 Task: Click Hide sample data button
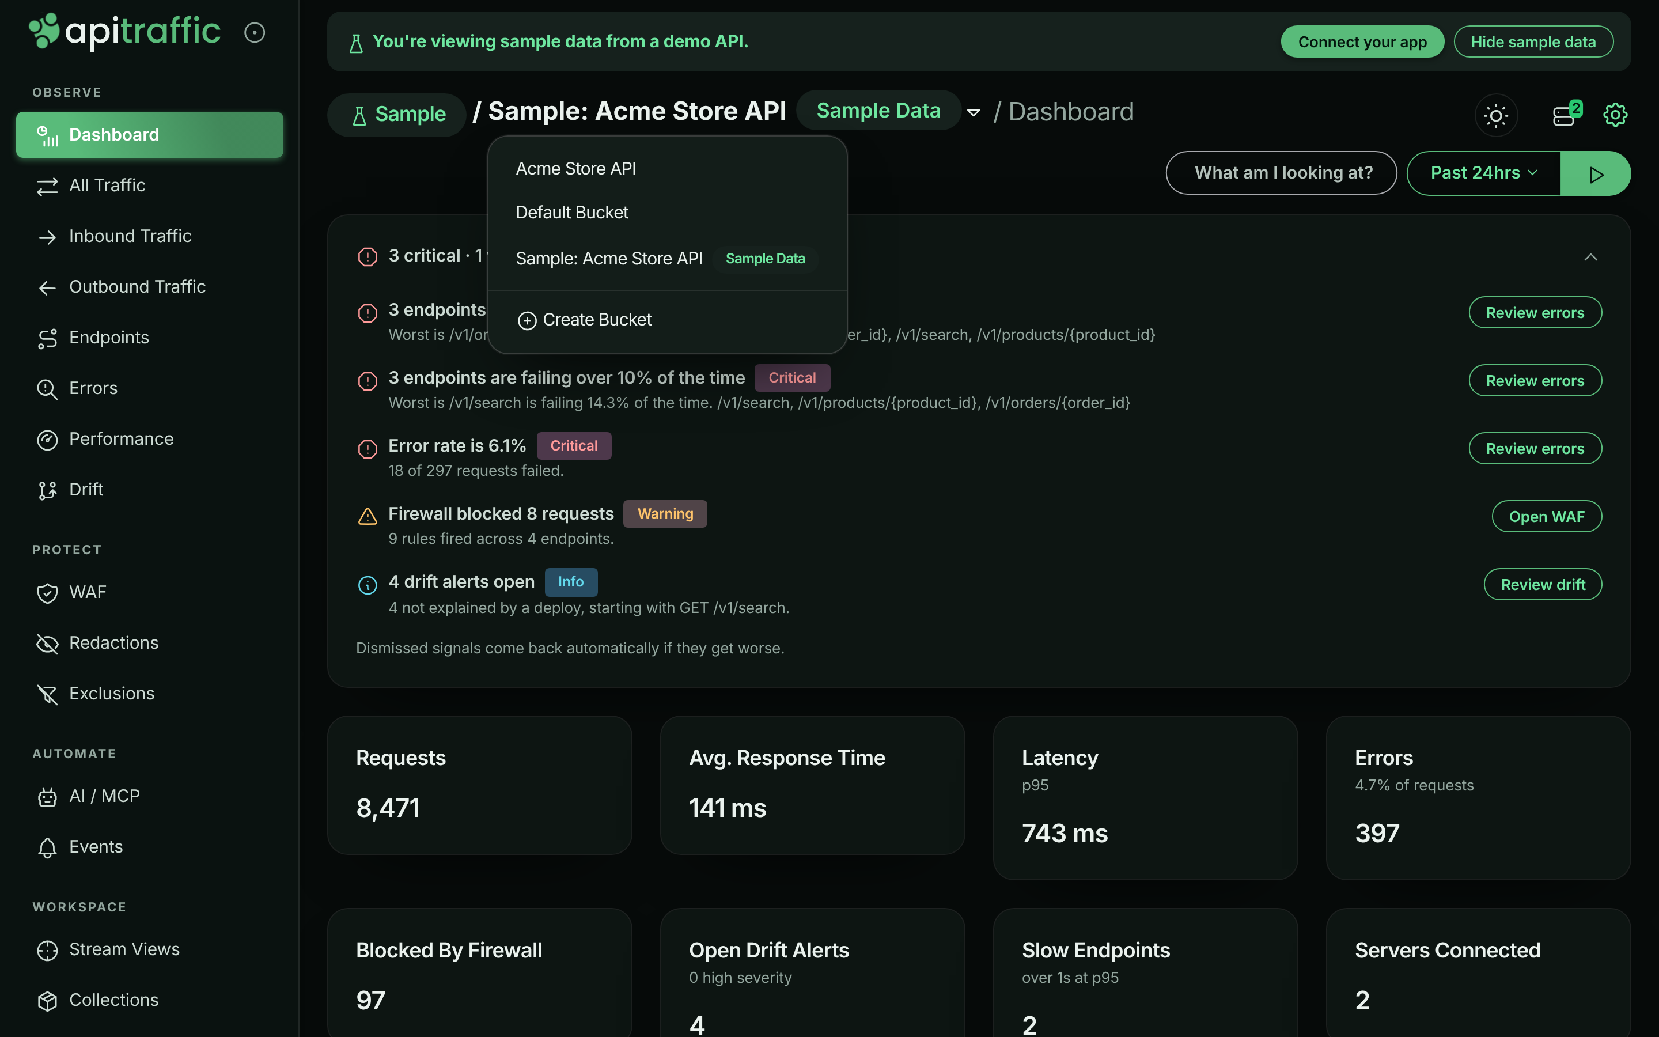pyautogui.click(x=1533, y=42)
